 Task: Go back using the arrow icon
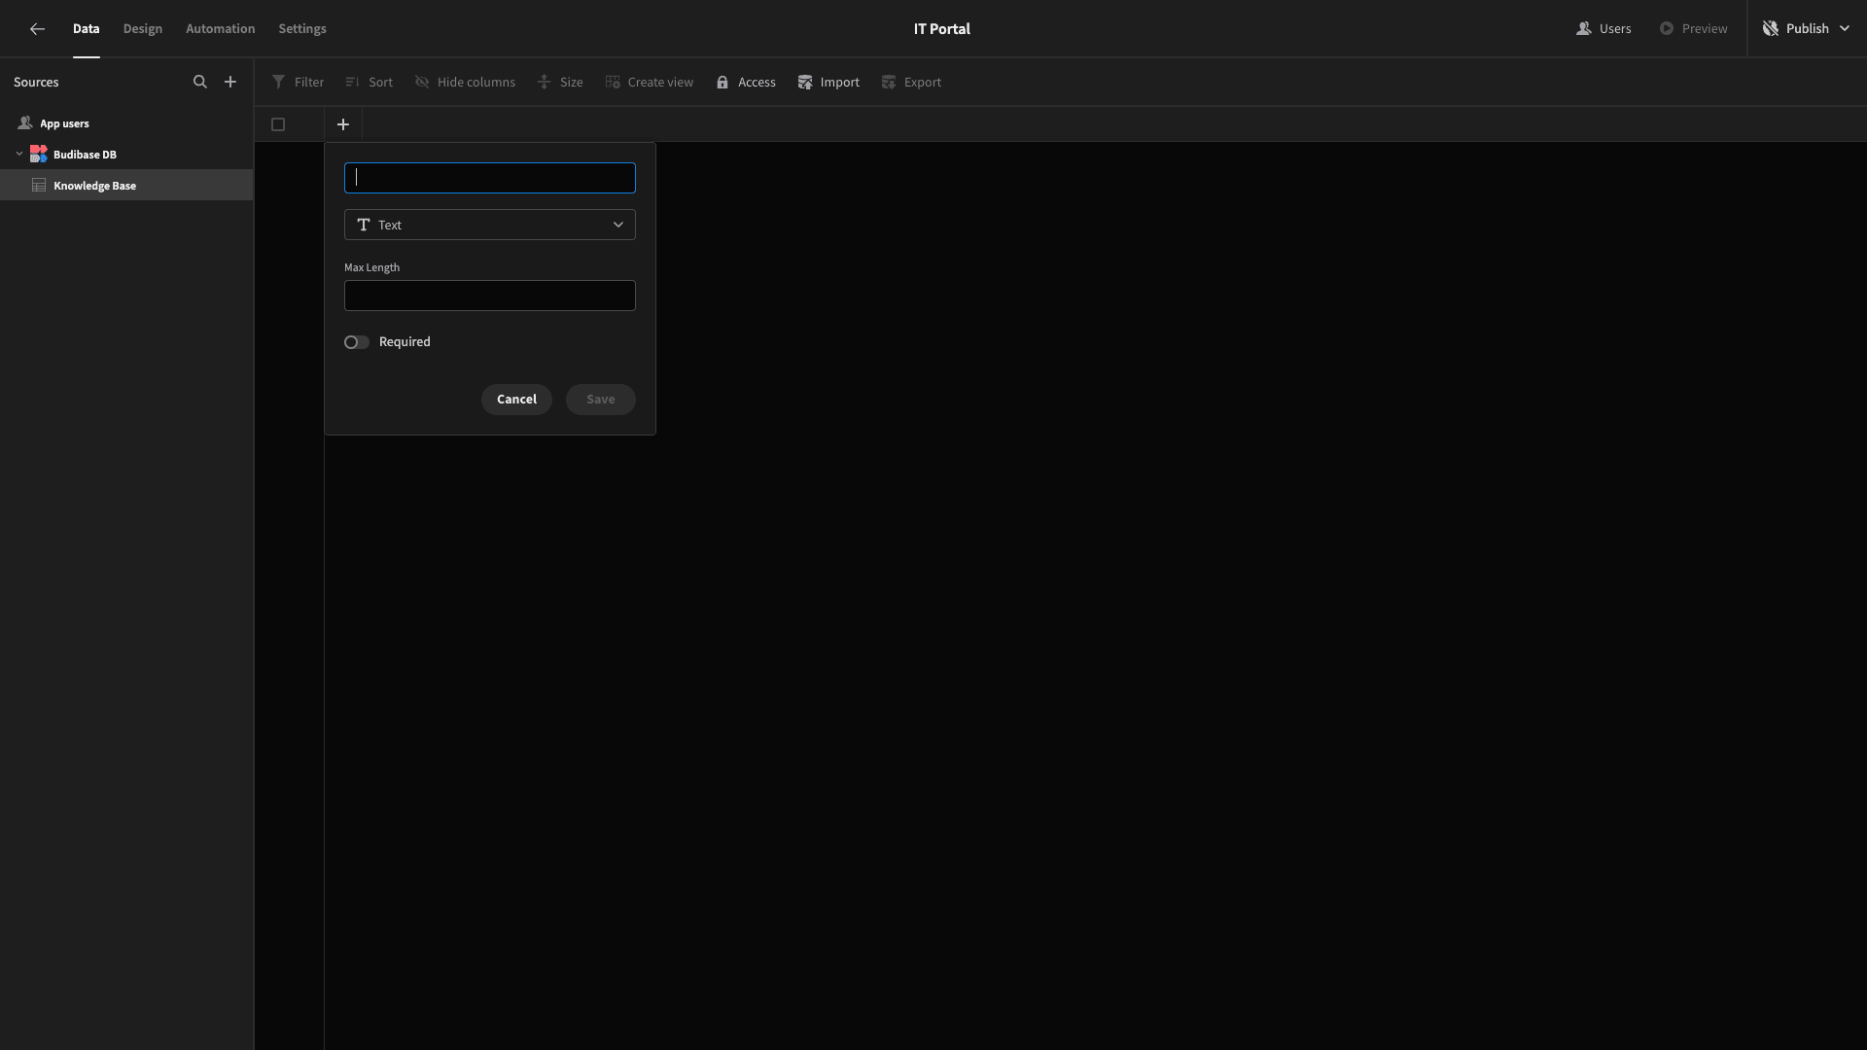tap(37, 29)
